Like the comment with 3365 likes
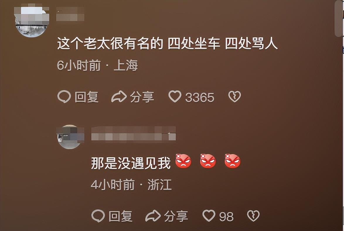The height and width of the screenshot is (231, 344). [175, 96]
